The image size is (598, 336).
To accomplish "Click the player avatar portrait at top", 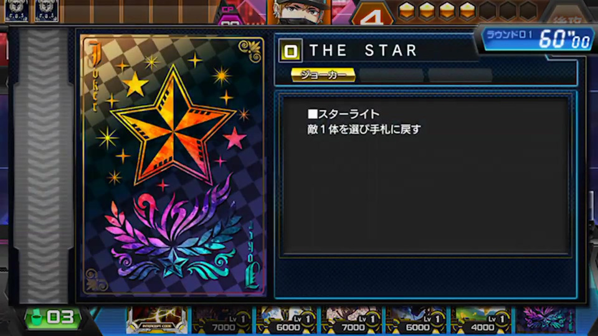I will [298, 11].
